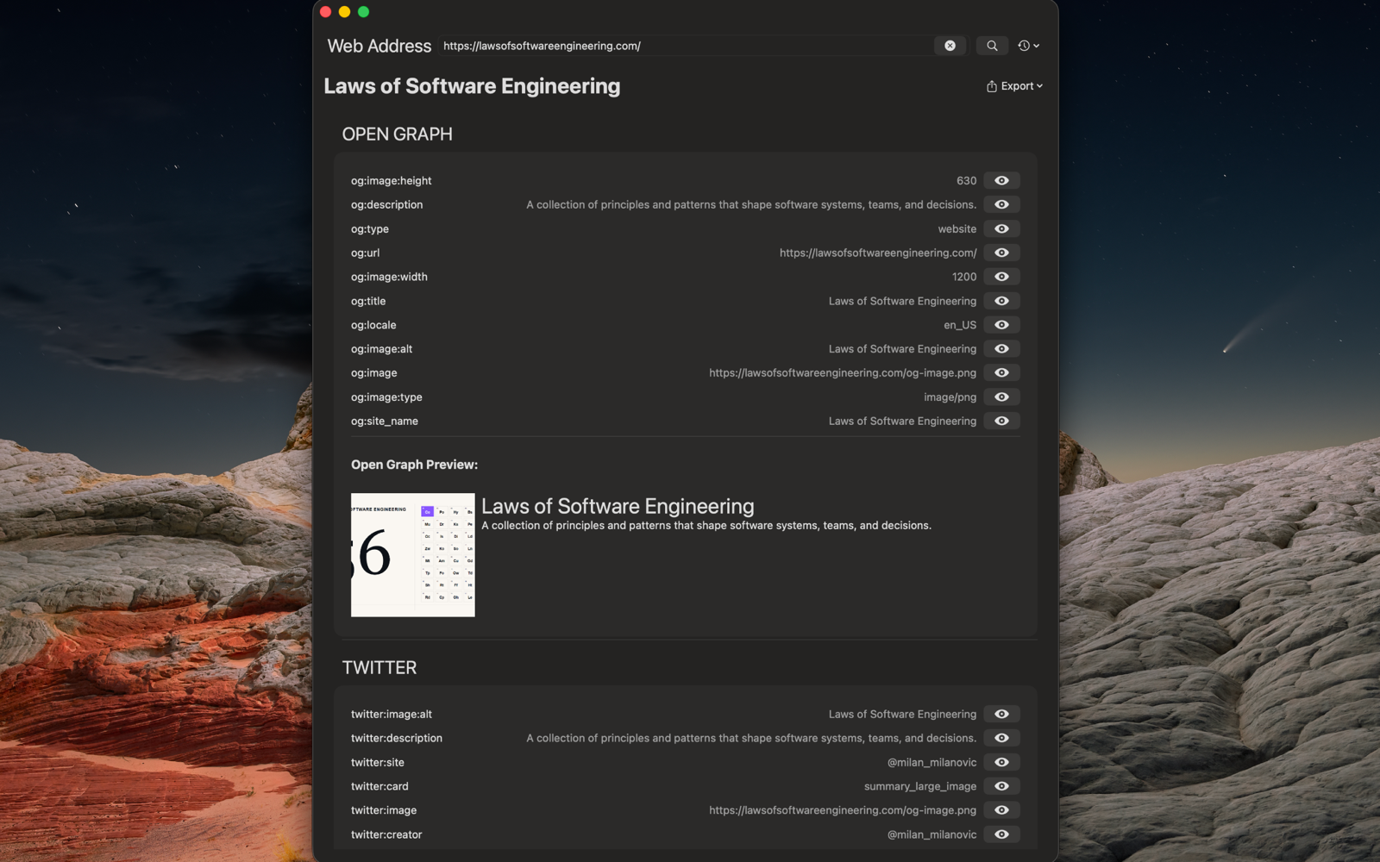Toggle eye for twitter:site row
Image resolution: width=1380 pixels, height=862 pixels.
point(1001,762)
